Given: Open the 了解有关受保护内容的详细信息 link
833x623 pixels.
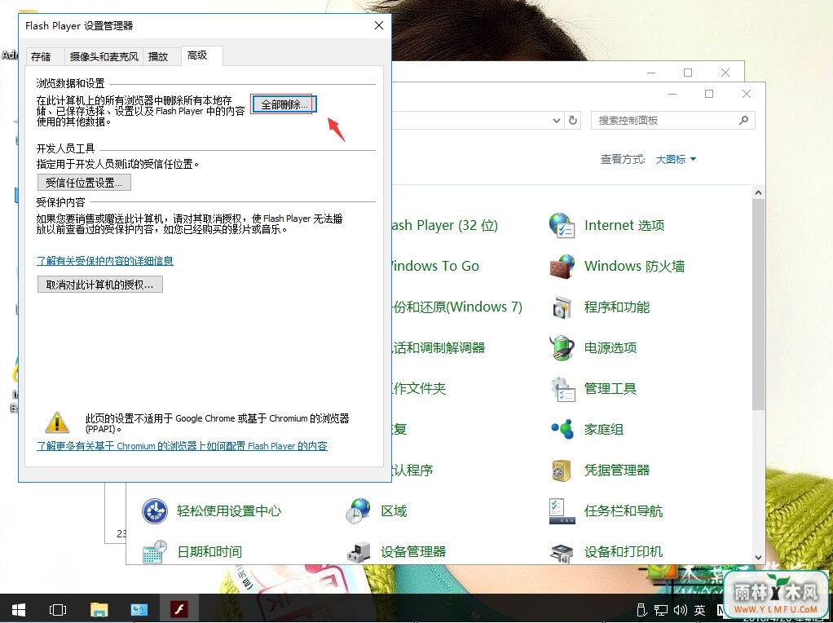Looking at the screenshot, I should (104, 260).
